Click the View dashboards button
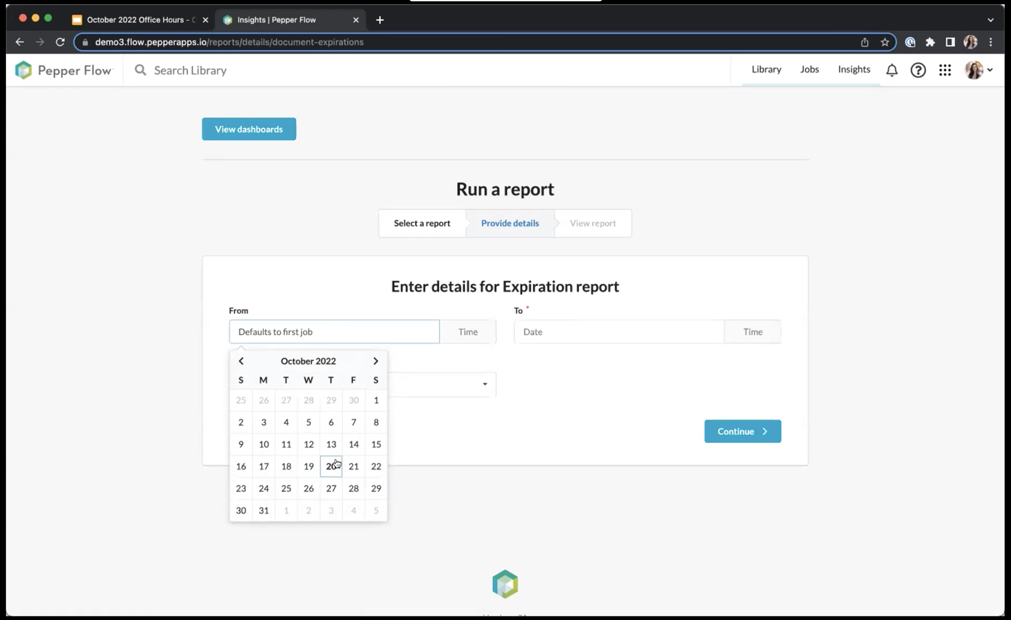The width and height of the screenshot is (1011, 620). 249,129
